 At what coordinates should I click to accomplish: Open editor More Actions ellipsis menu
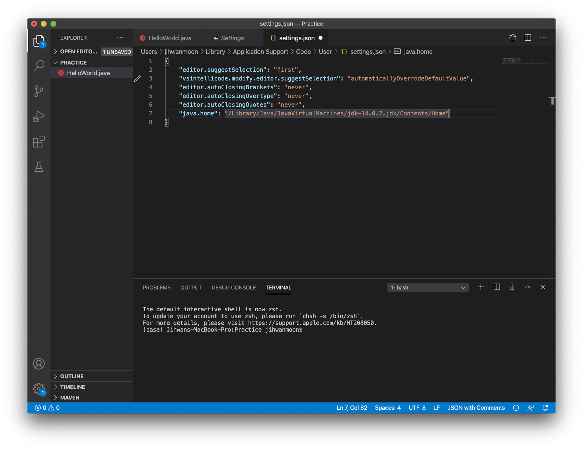[x=543, y=38]
